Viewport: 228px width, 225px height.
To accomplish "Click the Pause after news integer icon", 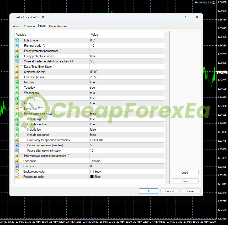I will tap(17, 151).
